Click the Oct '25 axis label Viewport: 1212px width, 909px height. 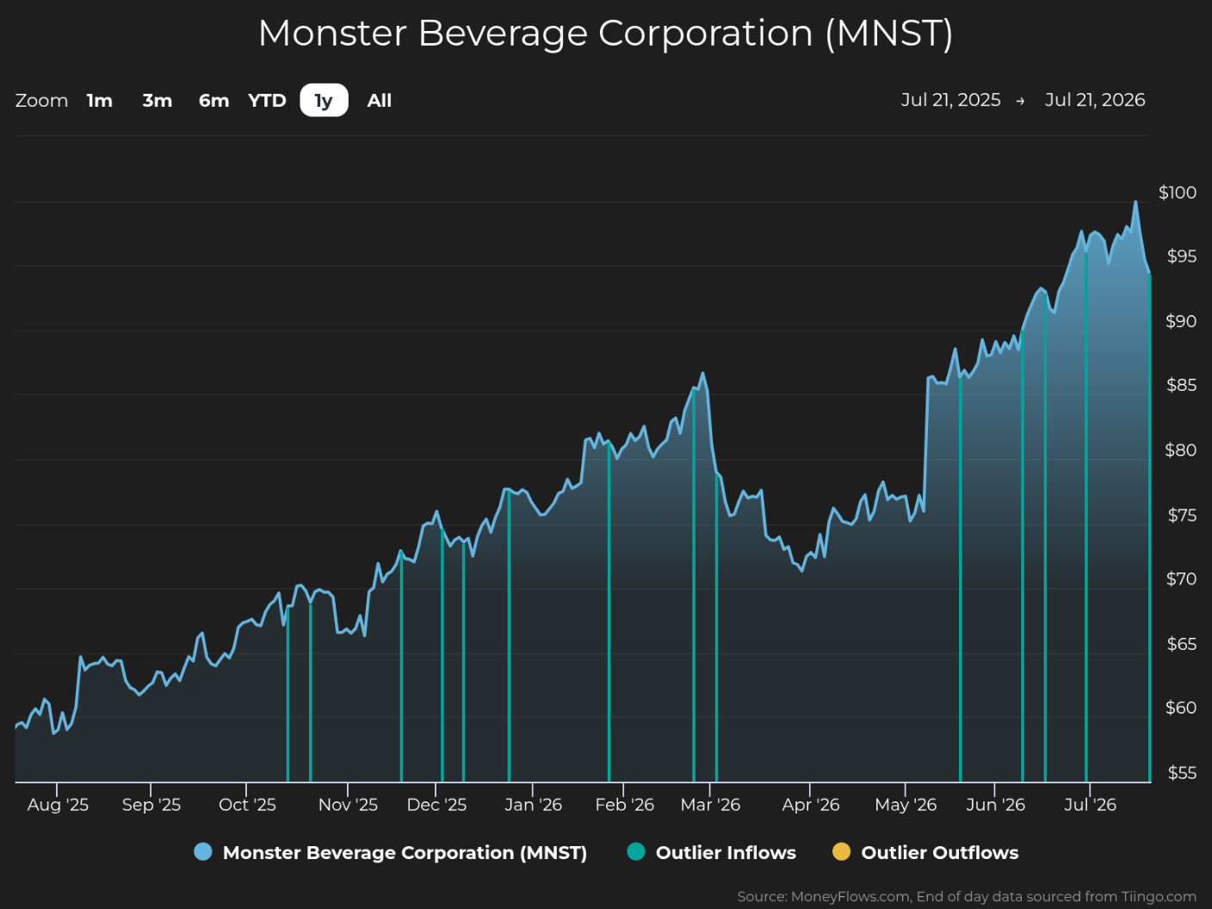[247, 805]
